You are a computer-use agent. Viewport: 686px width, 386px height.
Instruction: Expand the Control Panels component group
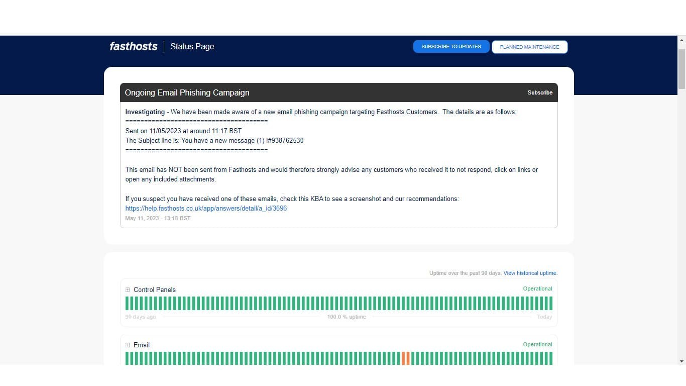pyautogui.click(x=128, y=290)
